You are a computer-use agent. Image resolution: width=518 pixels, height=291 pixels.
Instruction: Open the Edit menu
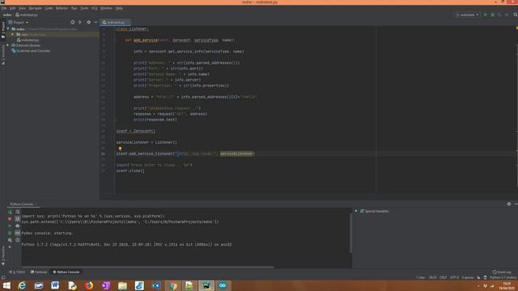tap(13, 8)
